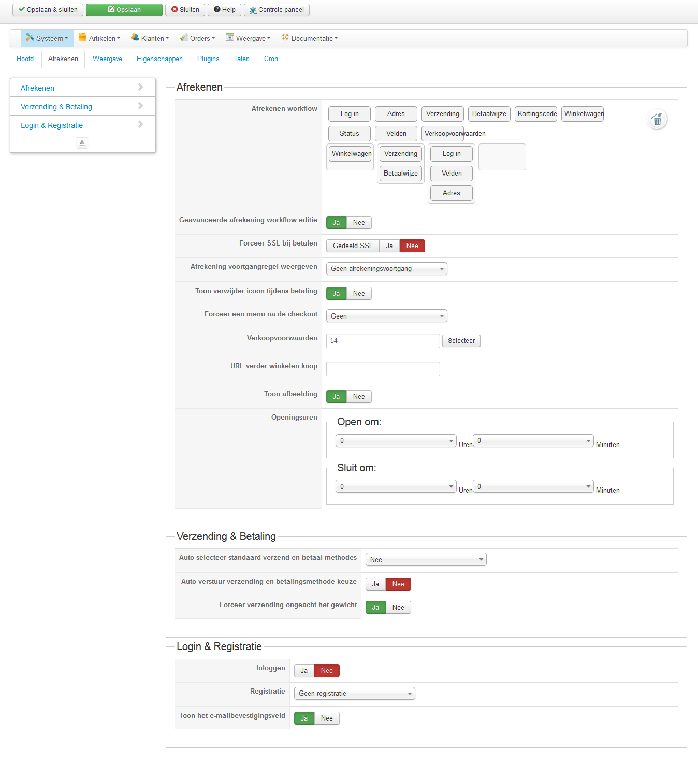Open the Systeem menu with wrench icon
698x777 pixels.
coord(47,38)
